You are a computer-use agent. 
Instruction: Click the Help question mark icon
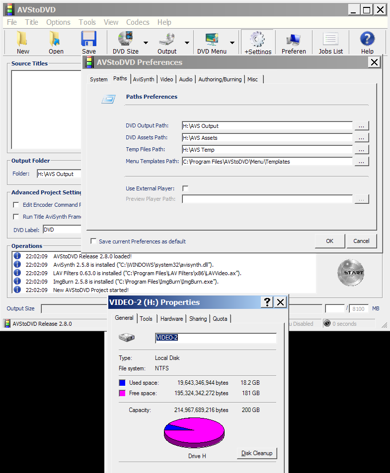point(367,39)
